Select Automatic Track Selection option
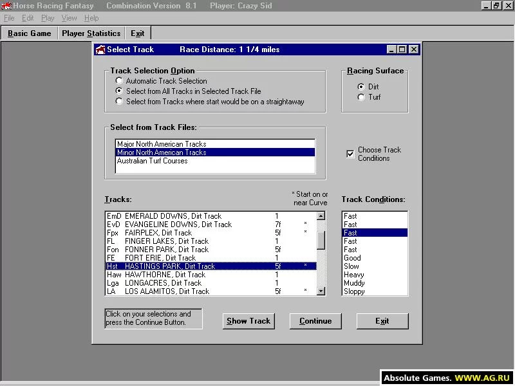 [x=119, y=80]
